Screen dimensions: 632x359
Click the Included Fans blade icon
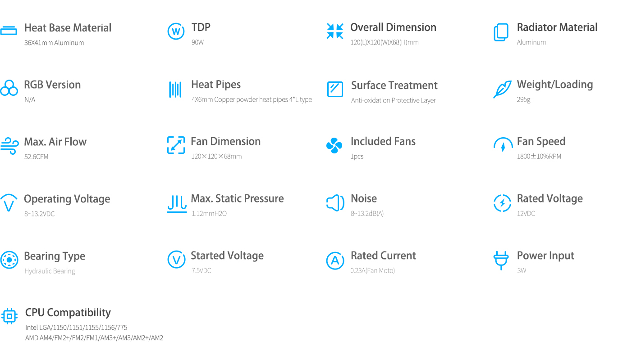334,145
